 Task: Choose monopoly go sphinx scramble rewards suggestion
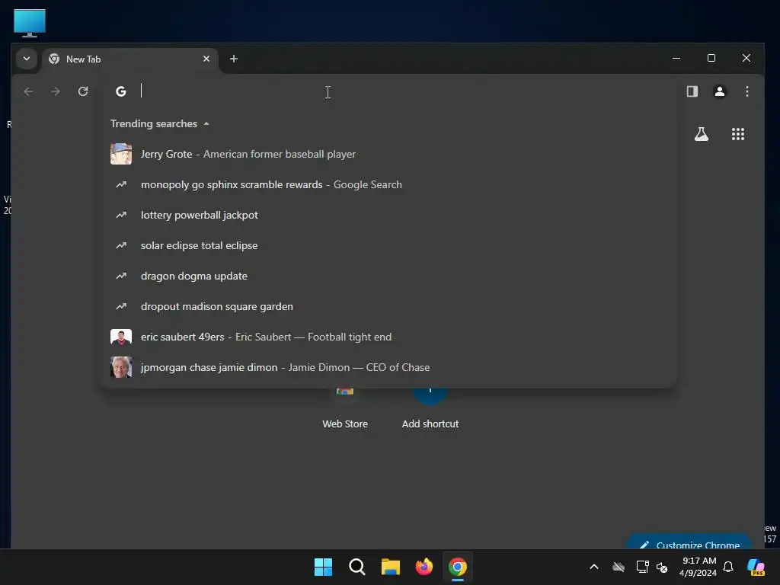388,184
